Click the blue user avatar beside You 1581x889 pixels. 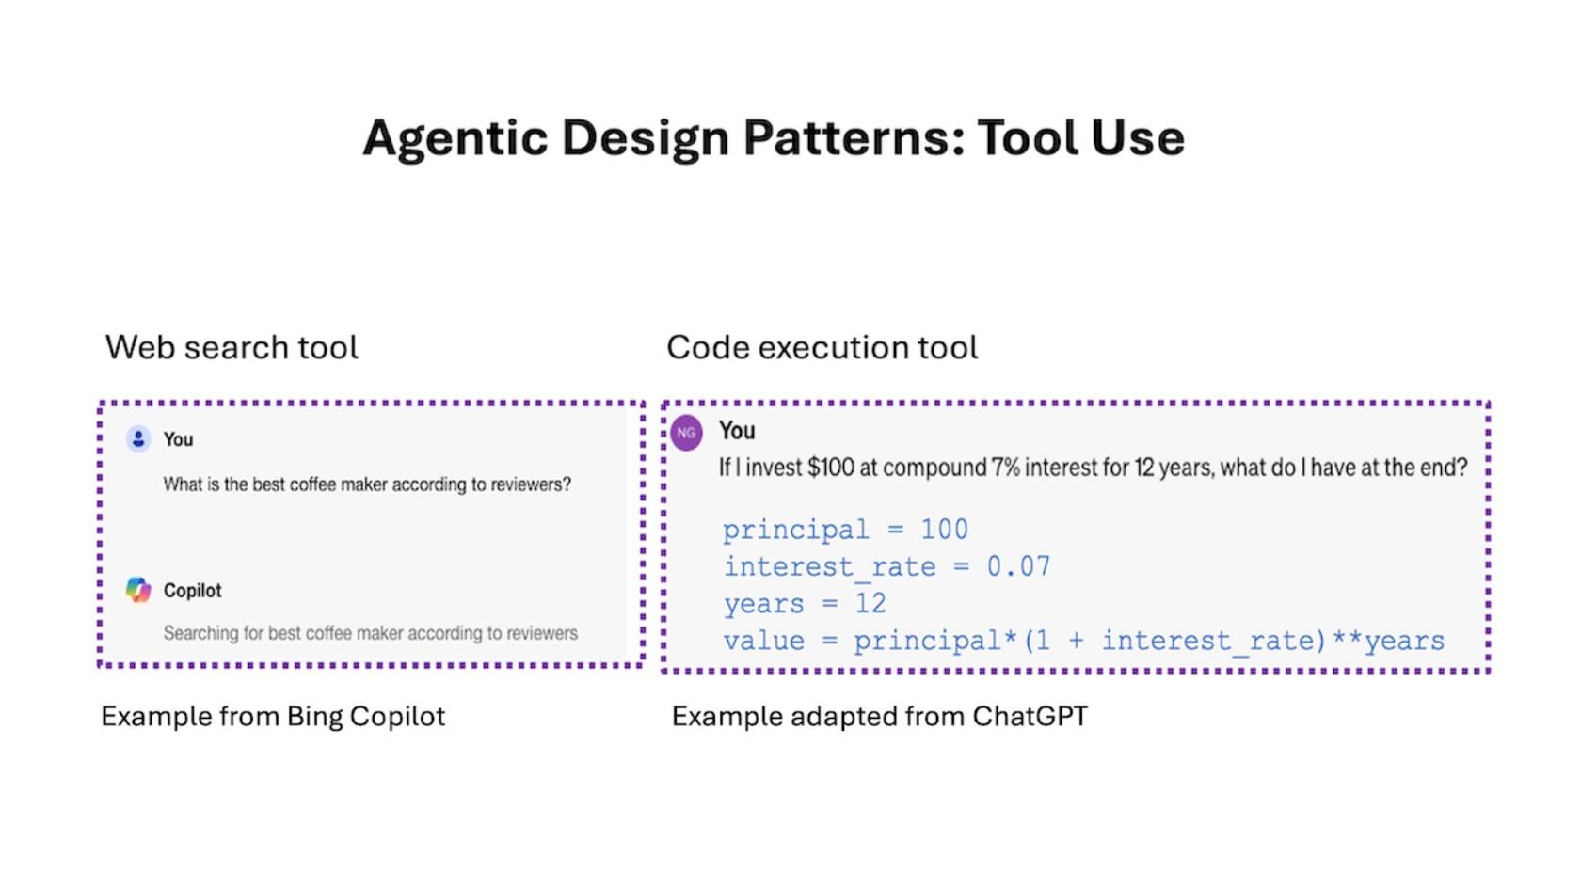(138, 438)
